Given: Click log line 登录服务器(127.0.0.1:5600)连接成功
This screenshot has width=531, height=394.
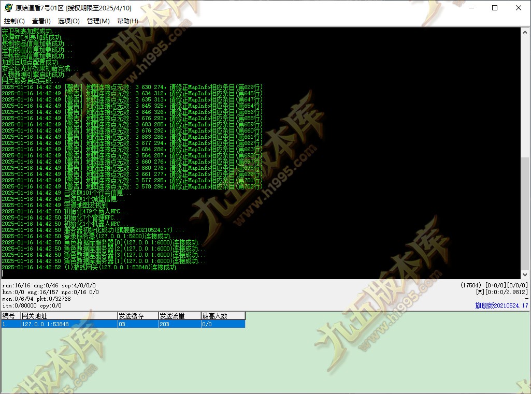Looking at the screenshot, I should tap(90, 236).
